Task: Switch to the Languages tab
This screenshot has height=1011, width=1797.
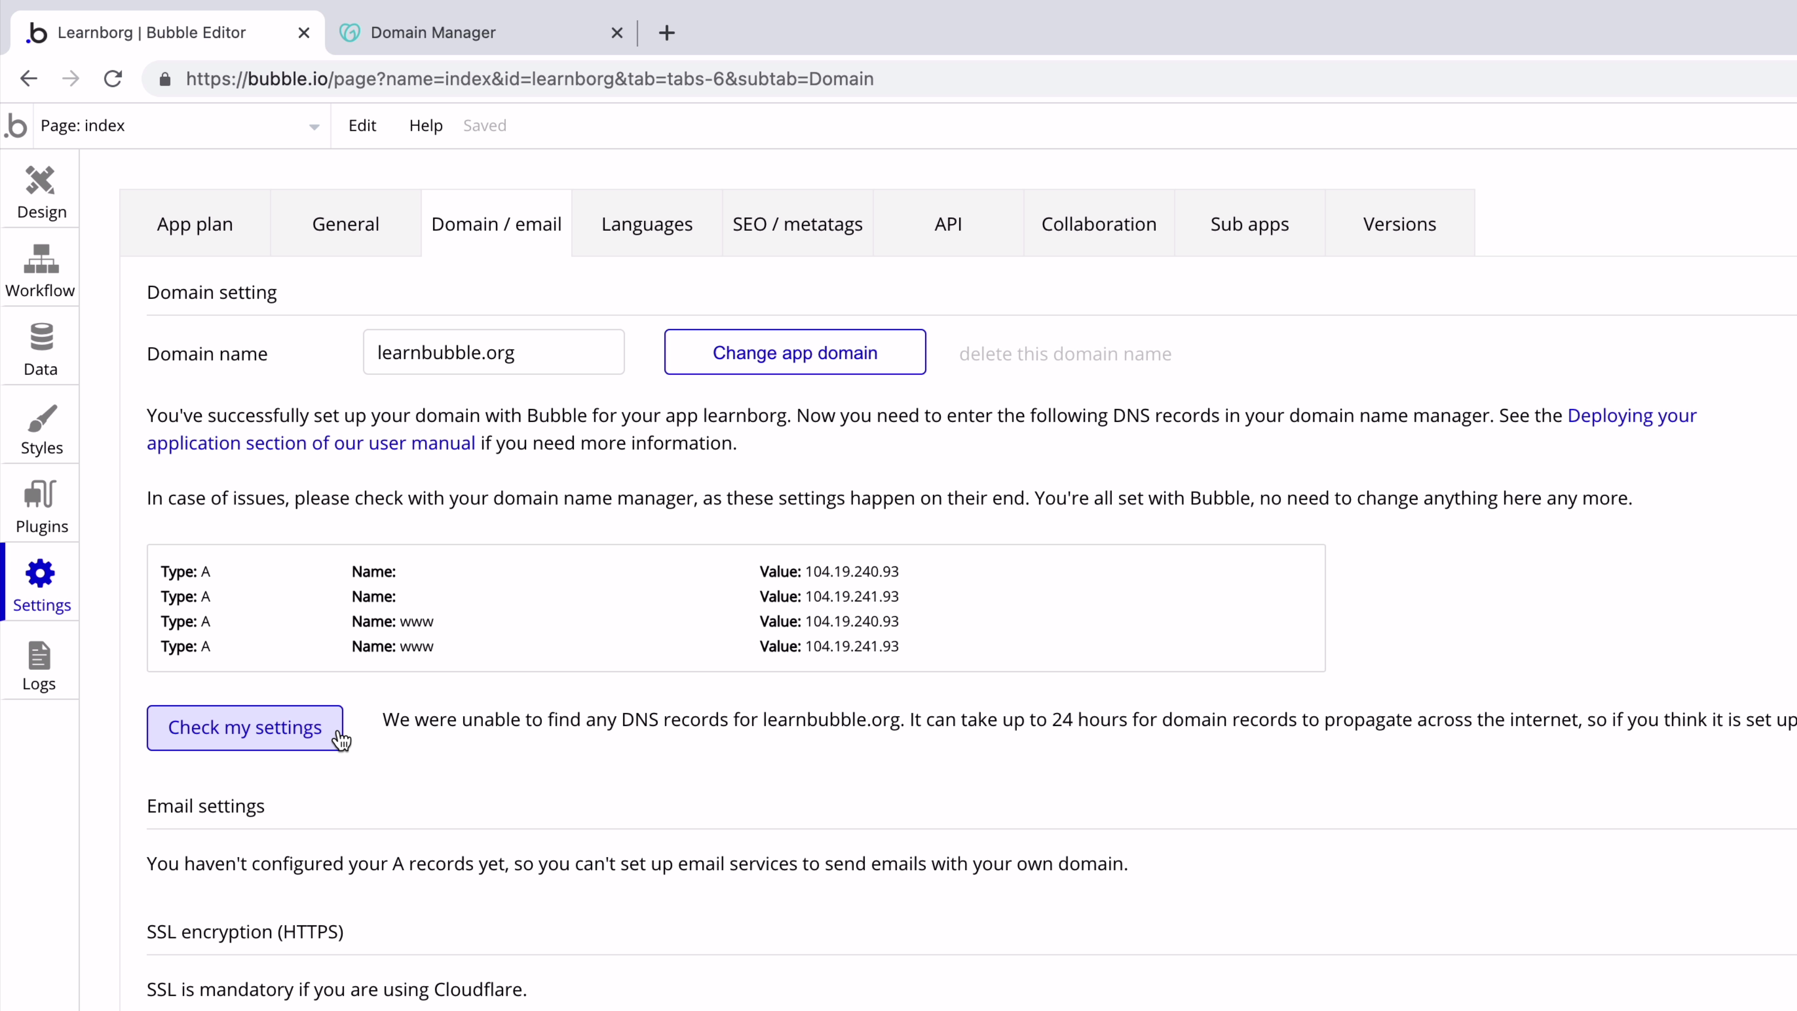Action: 647,224
